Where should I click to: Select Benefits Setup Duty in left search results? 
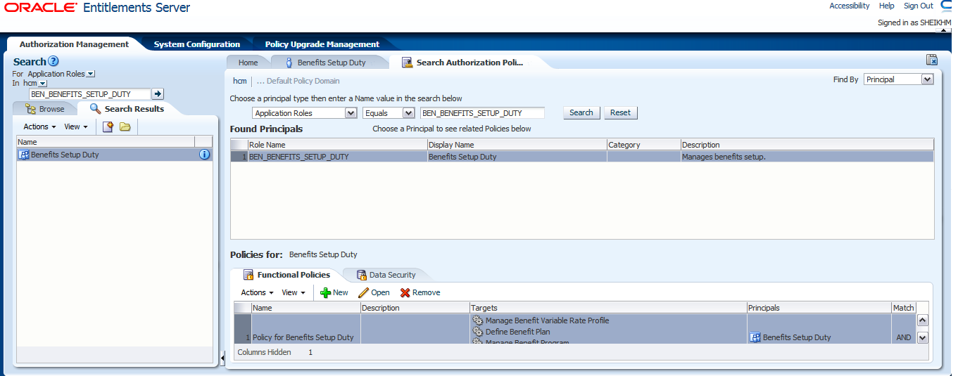pos(114,155)
